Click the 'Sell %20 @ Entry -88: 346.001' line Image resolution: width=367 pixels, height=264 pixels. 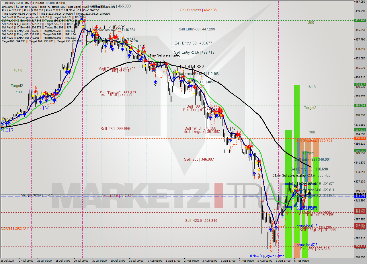click(39, 38)
